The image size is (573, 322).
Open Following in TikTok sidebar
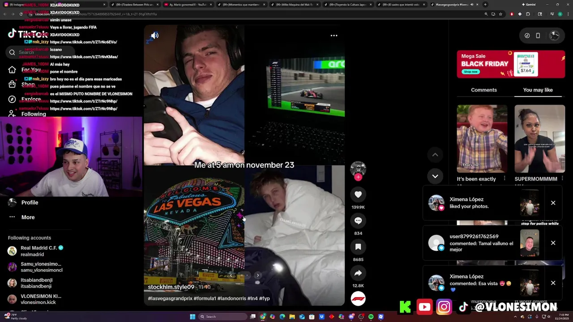click(x=28, y=114)
